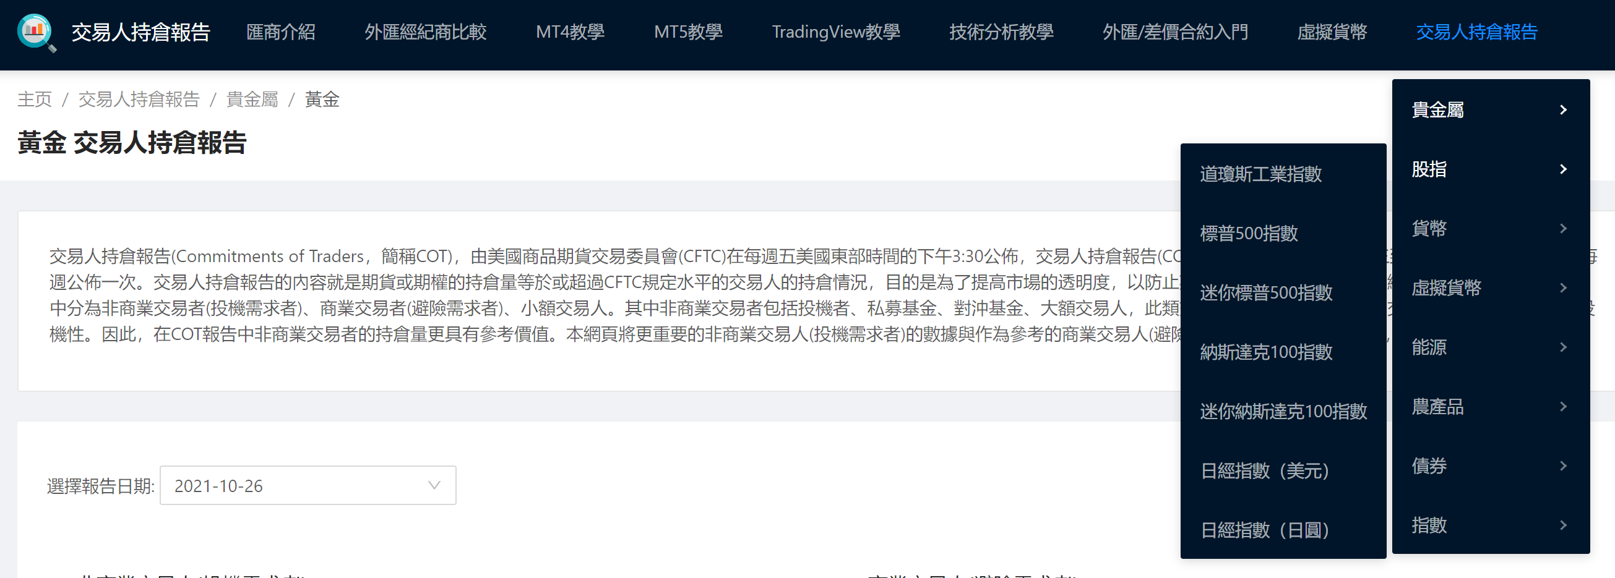Expand the 指數 submenu
The image size is (1615, 578).
(x=1490, y=525)
